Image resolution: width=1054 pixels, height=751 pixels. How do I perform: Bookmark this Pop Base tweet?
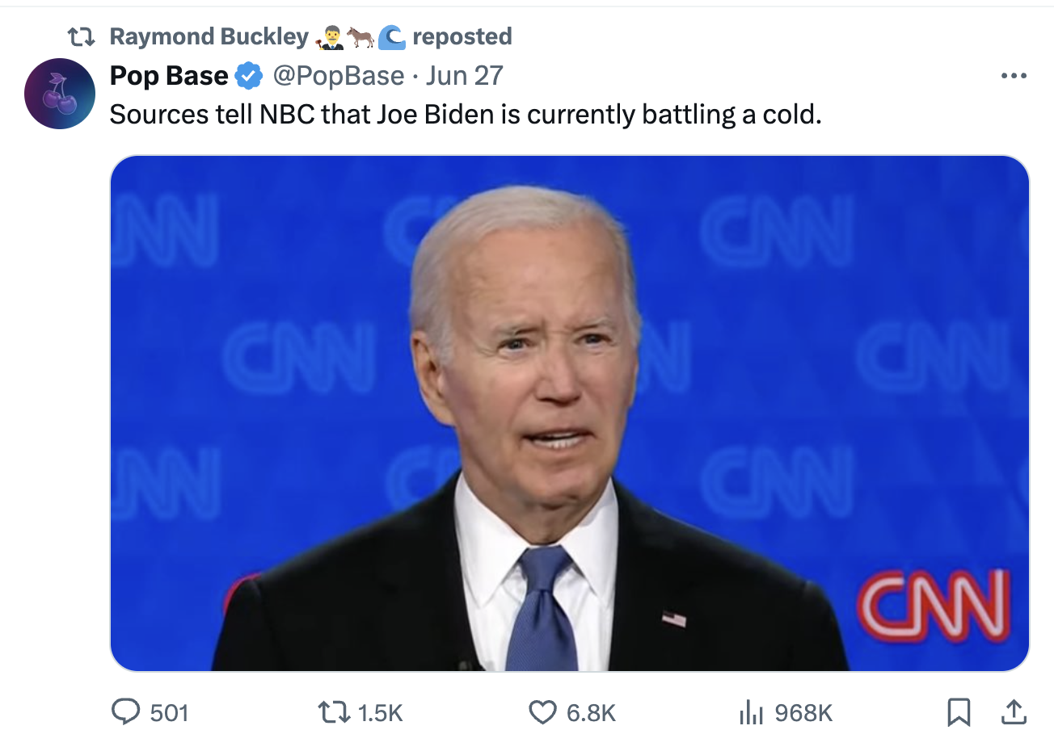pos(959,712)
